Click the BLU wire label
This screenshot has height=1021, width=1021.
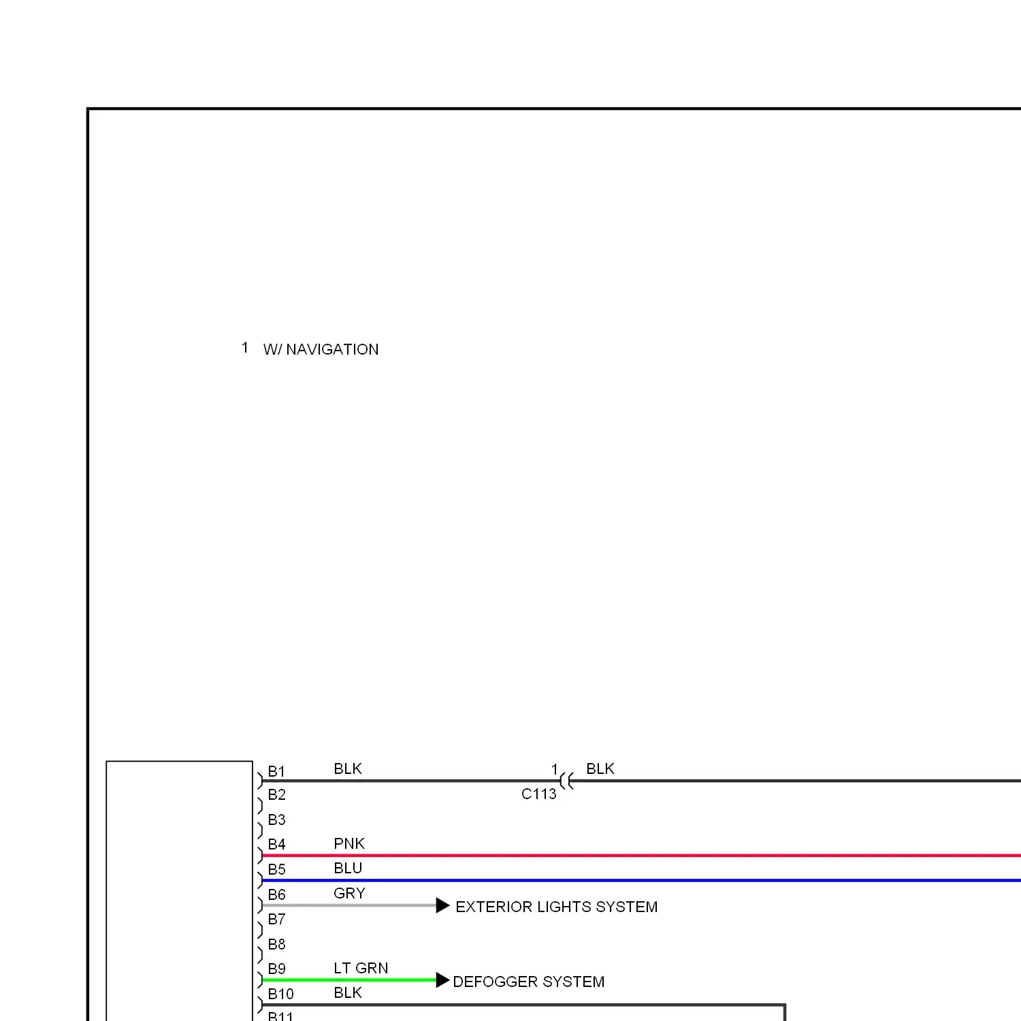[348, 868]
